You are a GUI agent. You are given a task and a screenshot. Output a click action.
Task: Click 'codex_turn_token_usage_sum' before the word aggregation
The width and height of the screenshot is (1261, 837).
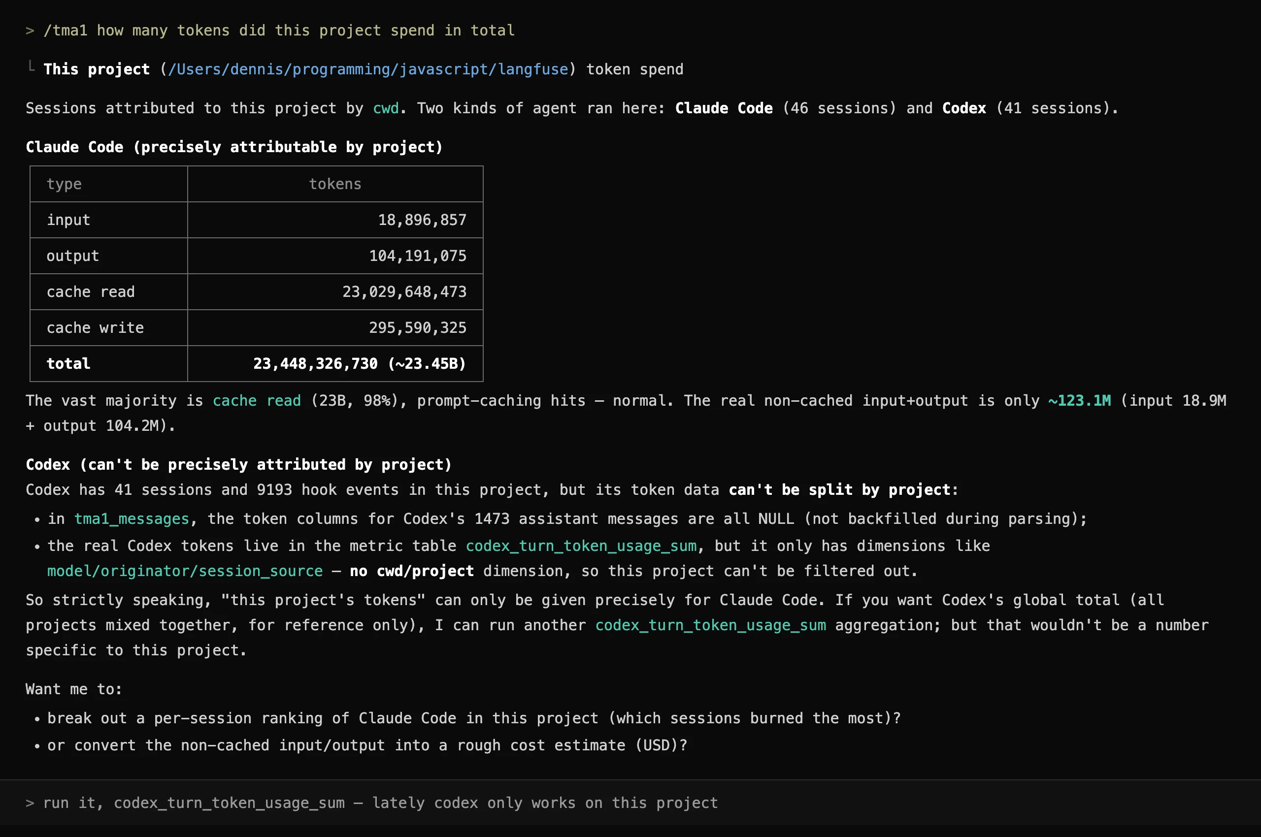[x=710, y=626]
